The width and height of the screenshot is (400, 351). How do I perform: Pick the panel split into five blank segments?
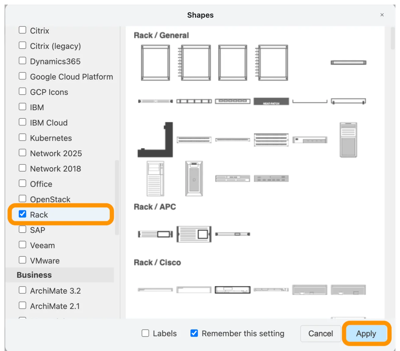coord(194,101)
